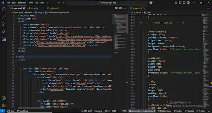
Task: Click the remote window indicator in status bar
Action: pos(2,111)
